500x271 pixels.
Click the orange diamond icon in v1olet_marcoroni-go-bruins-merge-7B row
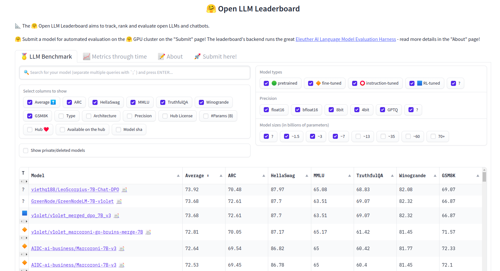click(24, 229)
